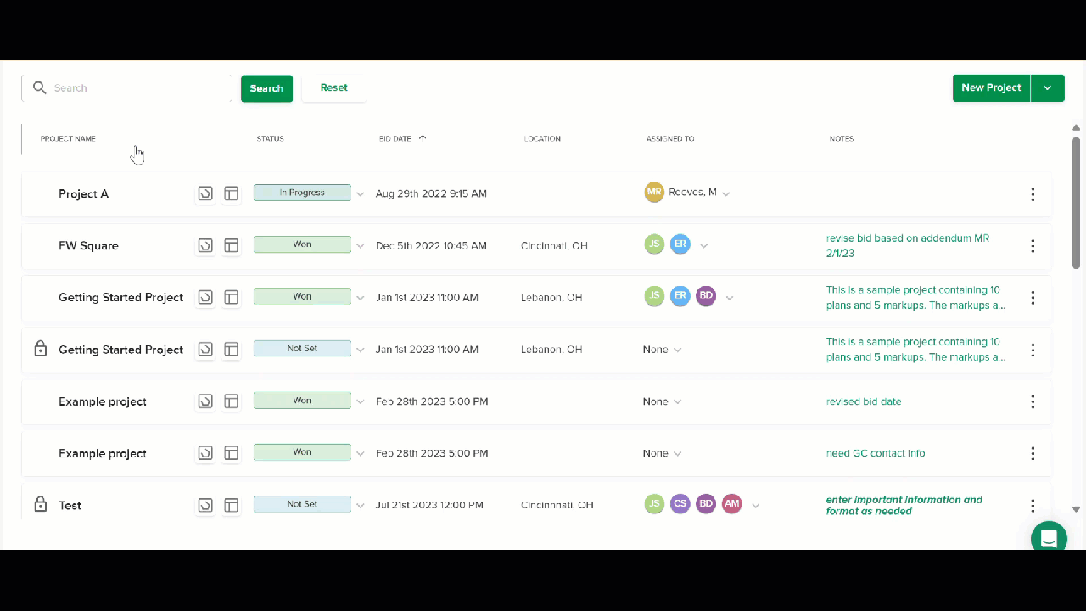Expand Won status dropdown for FW Square
The height and width of the screenshot is (611, 1086).
[x=360, y=246]
